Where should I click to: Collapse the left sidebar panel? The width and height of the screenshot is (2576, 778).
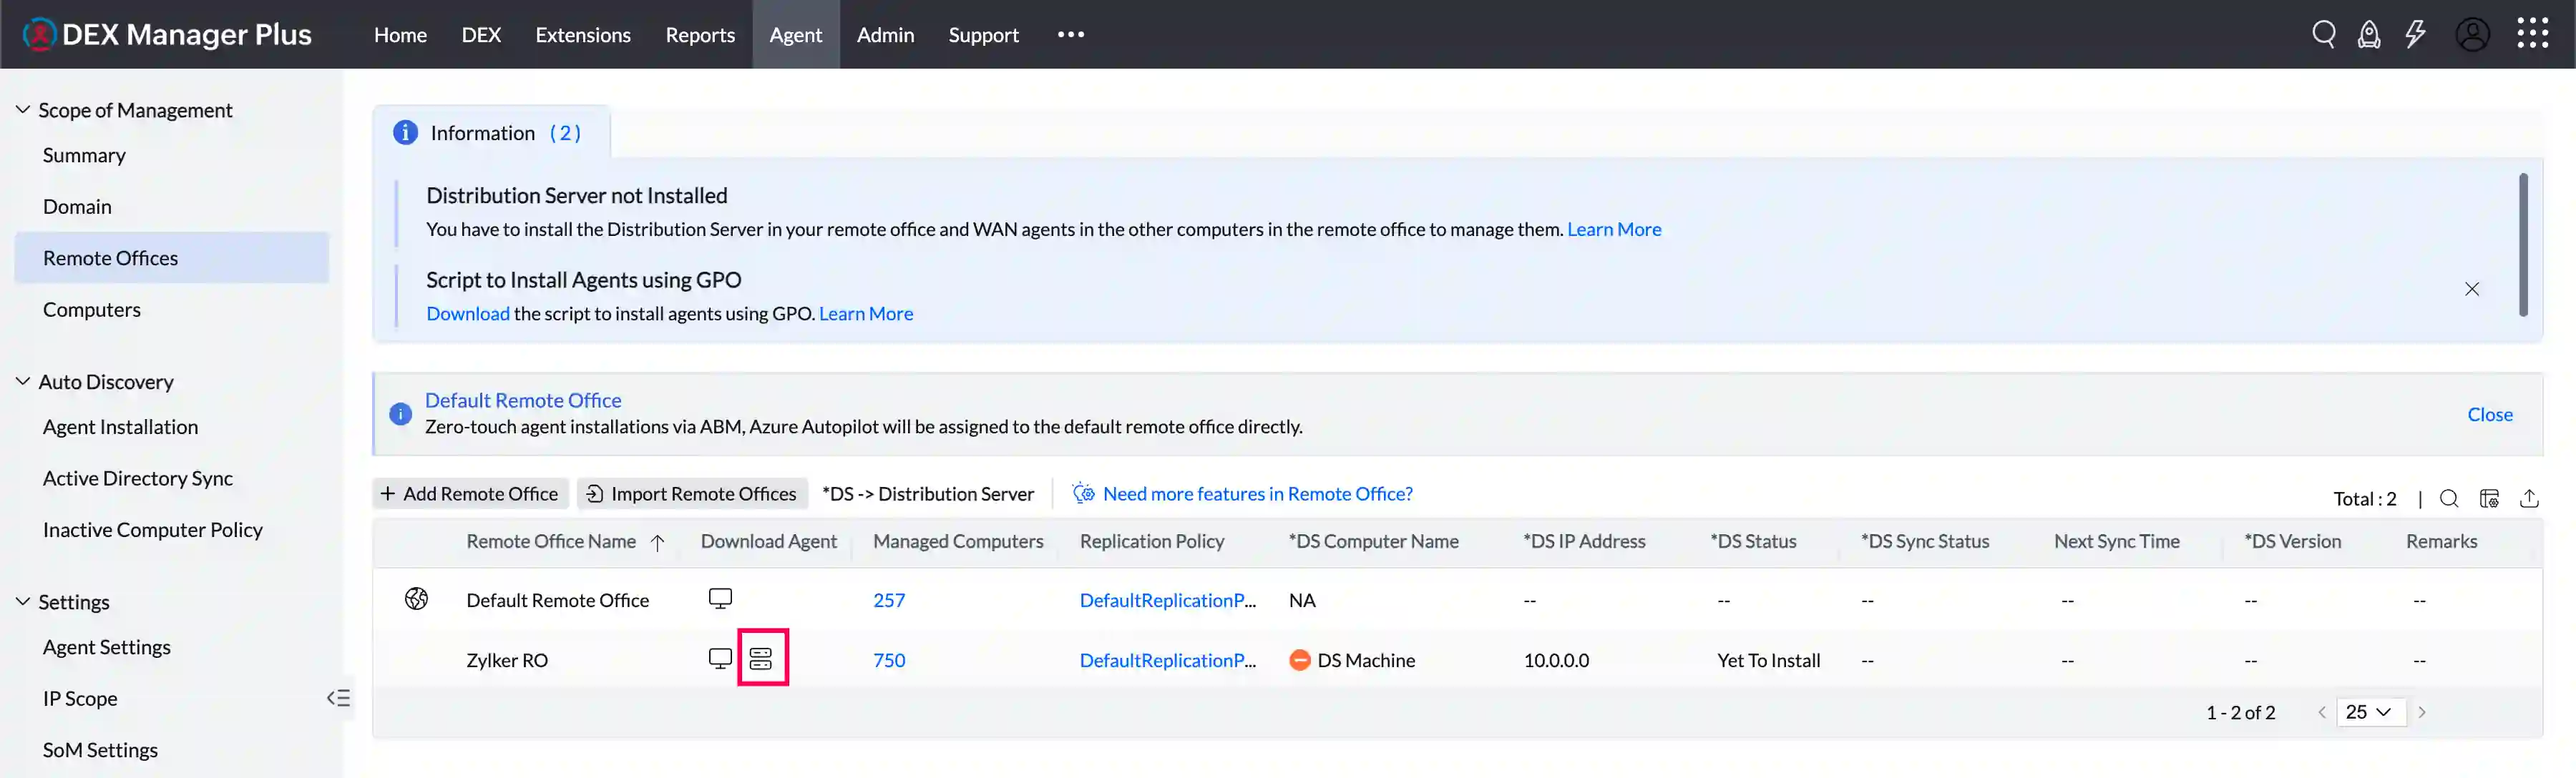338,698
